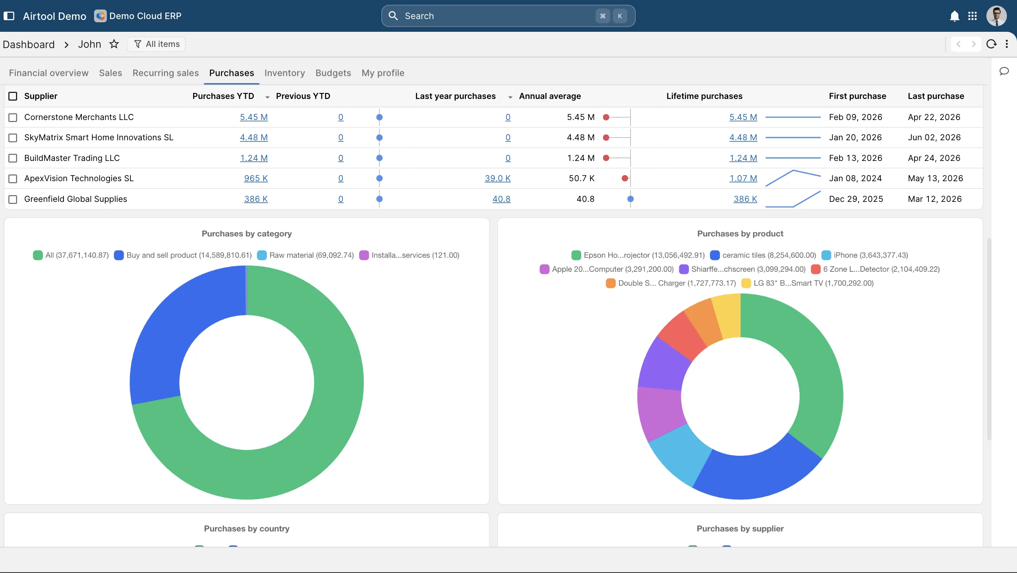Screen dimensions: 1017x573
Task: Check the BuildMaster Trading LLC row
Action: click(13, 158)
